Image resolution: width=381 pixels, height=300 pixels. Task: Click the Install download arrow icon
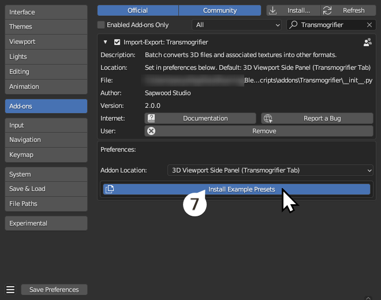[x=273, y=10]
